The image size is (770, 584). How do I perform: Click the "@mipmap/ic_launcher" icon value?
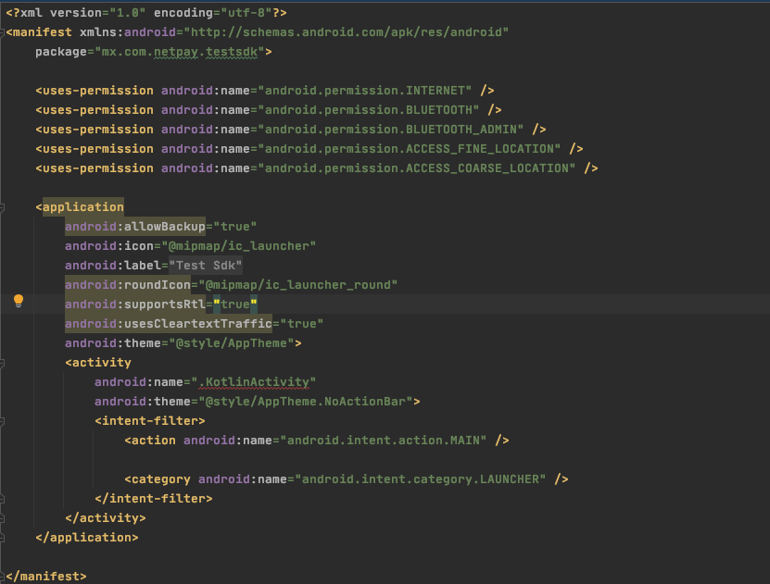click(239, 246)
